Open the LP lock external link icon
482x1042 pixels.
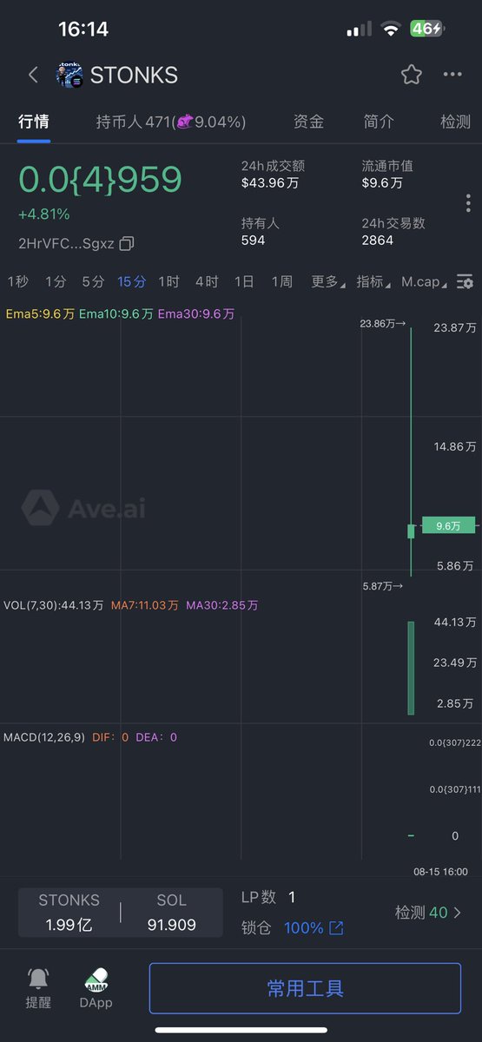(336, 928)
